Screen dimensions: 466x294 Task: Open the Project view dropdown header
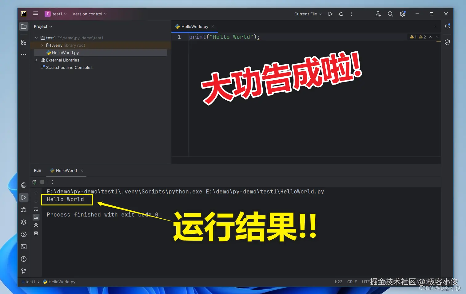[43, 26]
